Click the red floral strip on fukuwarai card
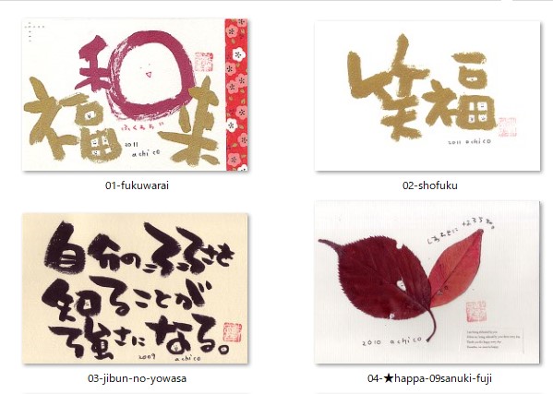The width and height of the screenshot is (553, 394). point(236,95)
